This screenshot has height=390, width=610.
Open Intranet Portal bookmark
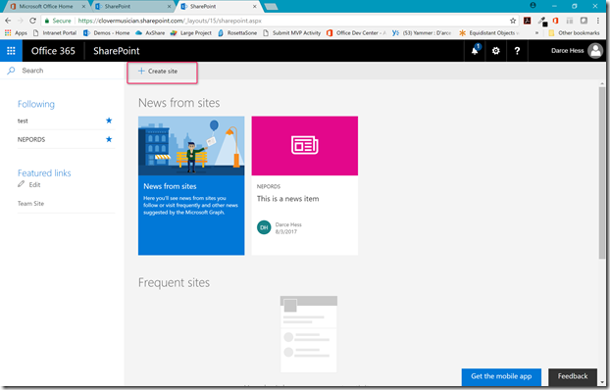coord(55,33)
